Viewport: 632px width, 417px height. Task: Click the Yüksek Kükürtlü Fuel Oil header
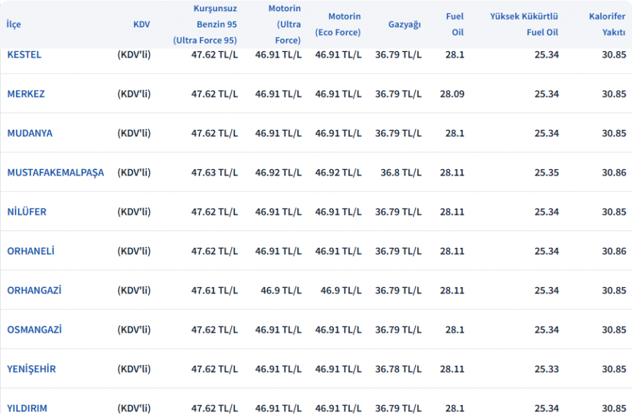pos(524,25)
